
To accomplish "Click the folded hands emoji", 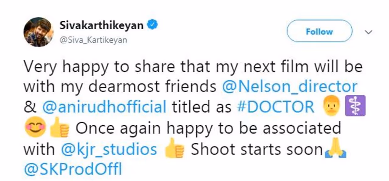I will 336,150.
